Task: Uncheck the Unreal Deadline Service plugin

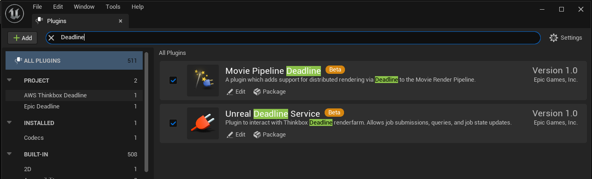Action: coord(173,123)
